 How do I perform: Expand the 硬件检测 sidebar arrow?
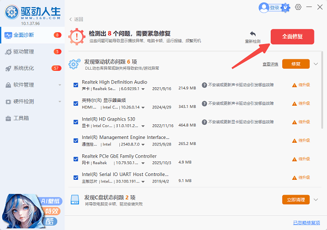[60, 102]
